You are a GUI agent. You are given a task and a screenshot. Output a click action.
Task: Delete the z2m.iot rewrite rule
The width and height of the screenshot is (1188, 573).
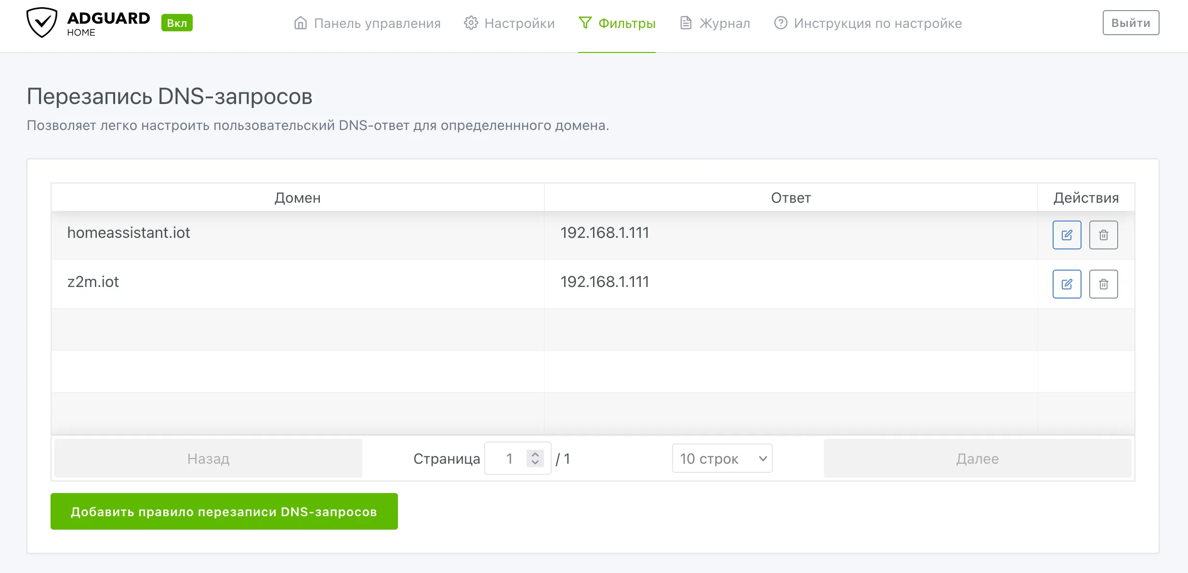pos(1103,284)
